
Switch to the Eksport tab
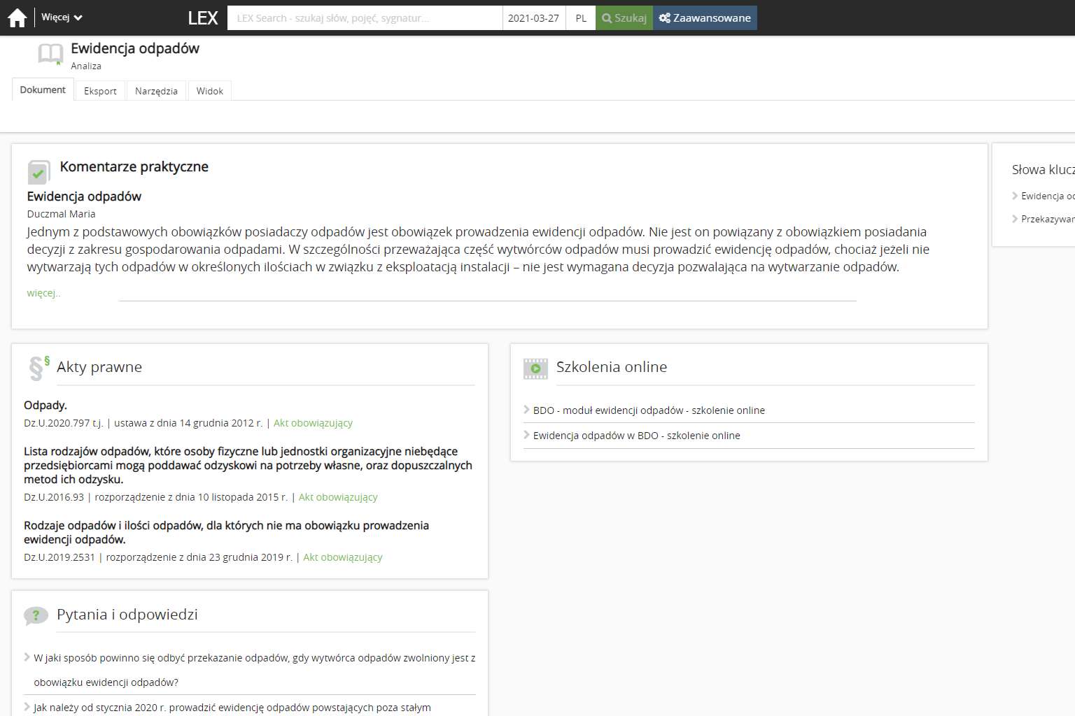tap(100, 91)
